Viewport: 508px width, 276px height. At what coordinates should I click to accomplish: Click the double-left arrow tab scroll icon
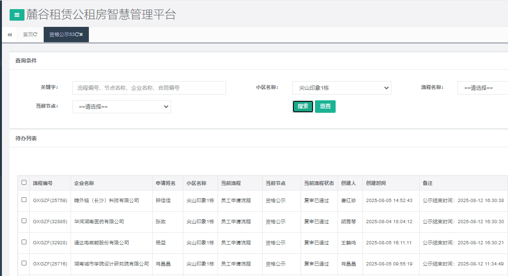coord(10,35)
